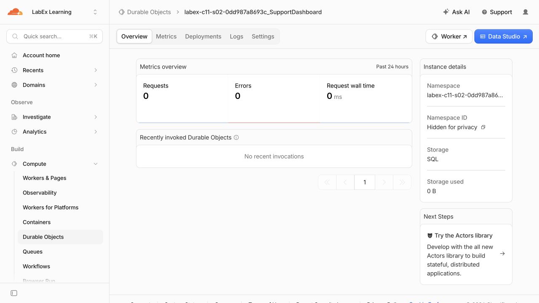Expand the Recents chevron
The width and height of the screenshot is (539, 303).
(96, 70)
